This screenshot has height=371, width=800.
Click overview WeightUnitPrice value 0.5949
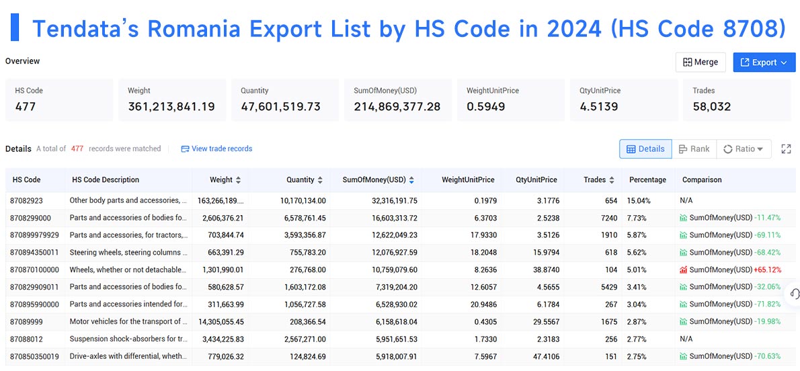(485, 107)
